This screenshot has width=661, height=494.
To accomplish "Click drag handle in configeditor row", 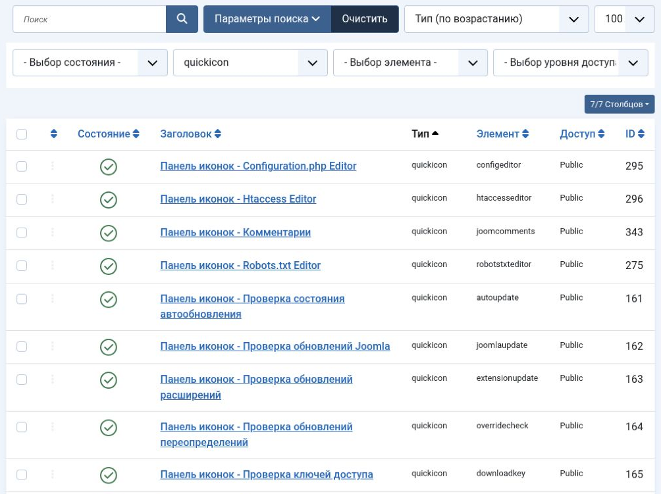I will 53,166.
